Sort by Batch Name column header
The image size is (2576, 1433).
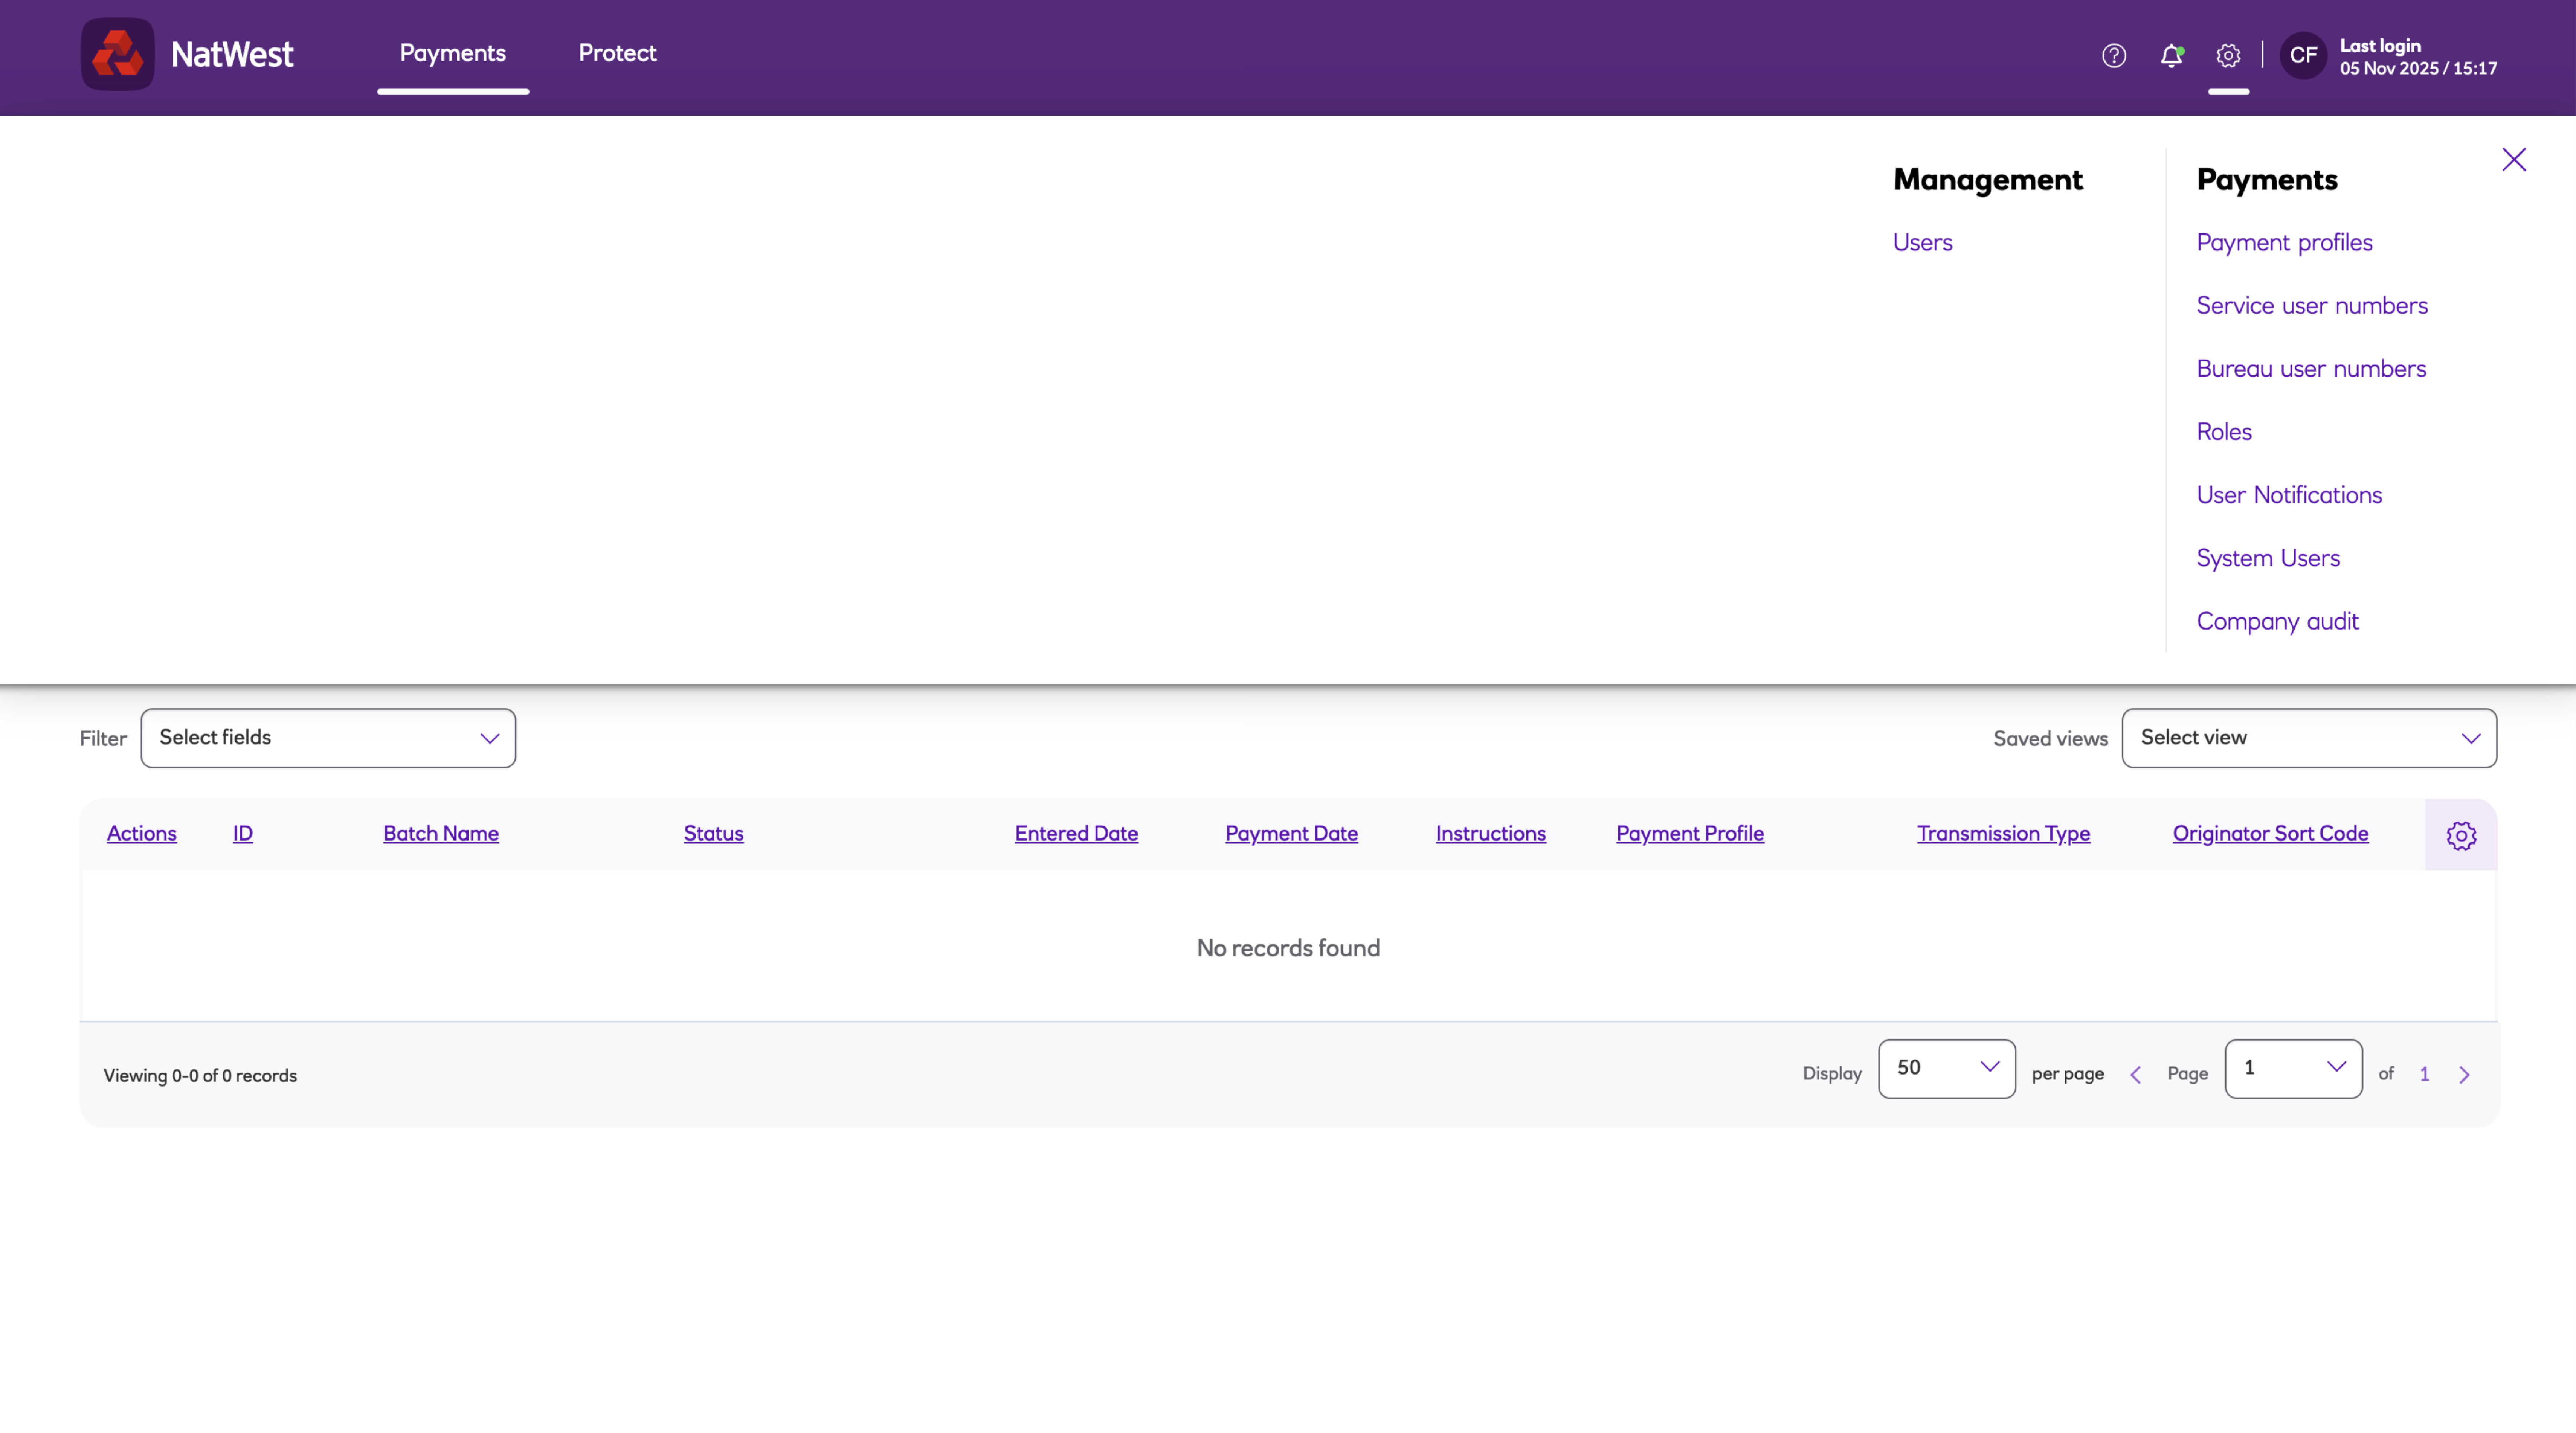[x=440, y=833]
